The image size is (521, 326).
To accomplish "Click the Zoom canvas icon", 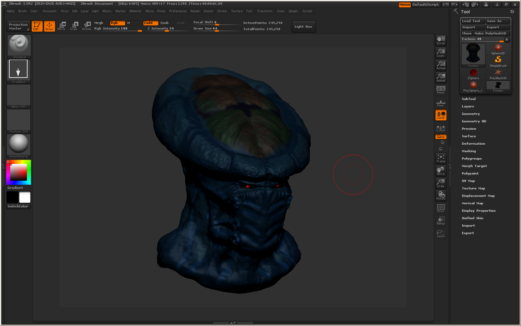I will click(x=441, y=53).
